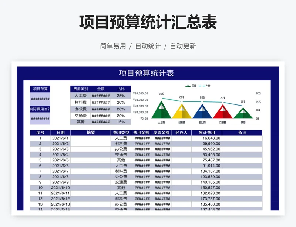
Task: Click the 占比 legend entry in chart
Action: coord(205,86)
